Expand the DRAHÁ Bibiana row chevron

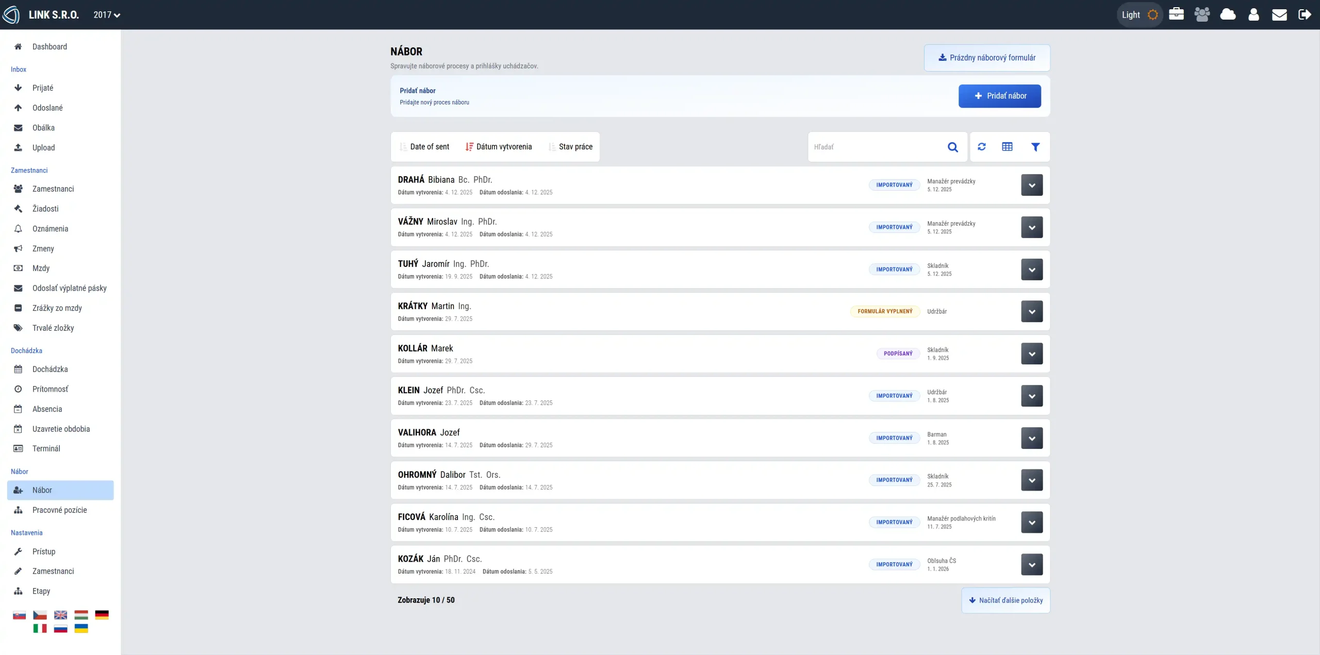coord(1031,185)
